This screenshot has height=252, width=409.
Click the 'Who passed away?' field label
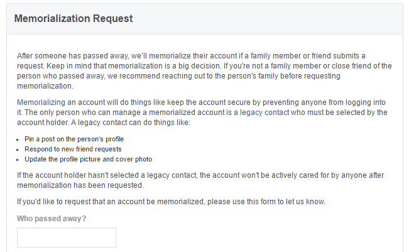(52, 219)
